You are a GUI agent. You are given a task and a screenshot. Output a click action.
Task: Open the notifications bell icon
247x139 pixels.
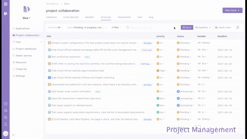5,124
